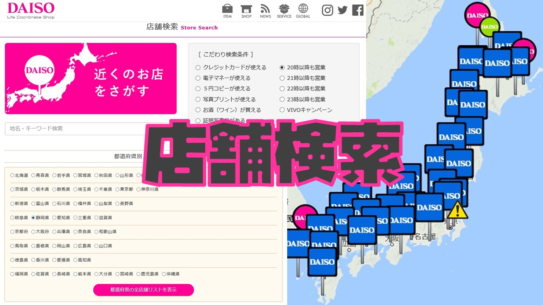Open the ITEM icon in header
The image size is (543, 305).
point(227,11)
